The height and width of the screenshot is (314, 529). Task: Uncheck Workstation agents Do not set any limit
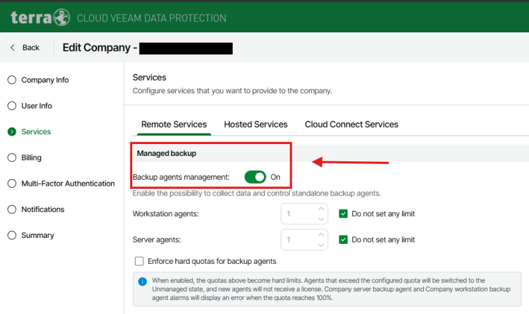click(x=343, y=214)
